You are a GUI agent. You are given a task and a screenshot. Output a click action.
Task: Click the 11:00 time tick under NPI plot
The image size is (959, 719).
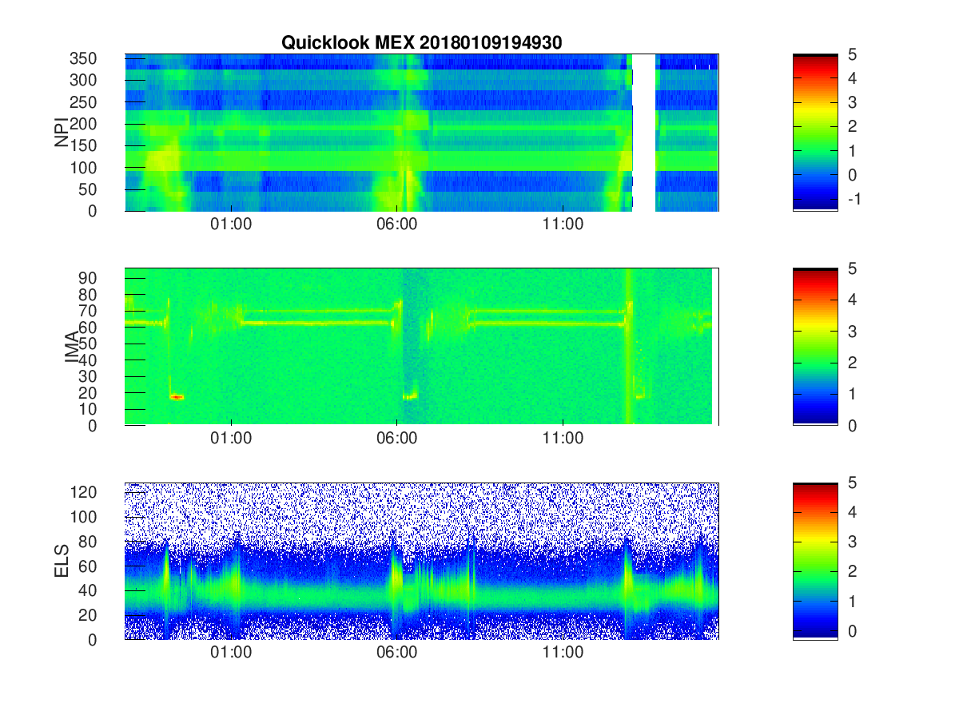[563, 224]
